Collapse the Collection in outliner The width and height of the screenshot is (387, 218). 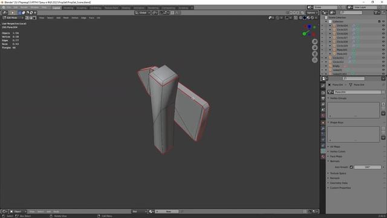[326, 22]
